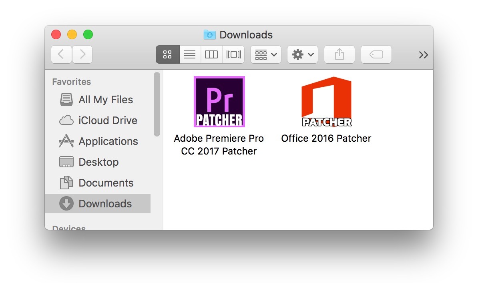Go forward with the right arrow button

point(82,54)
